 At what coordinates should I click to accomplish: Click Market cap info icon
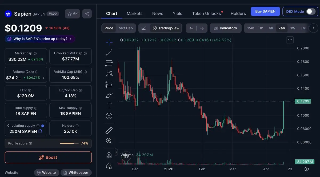35,53
